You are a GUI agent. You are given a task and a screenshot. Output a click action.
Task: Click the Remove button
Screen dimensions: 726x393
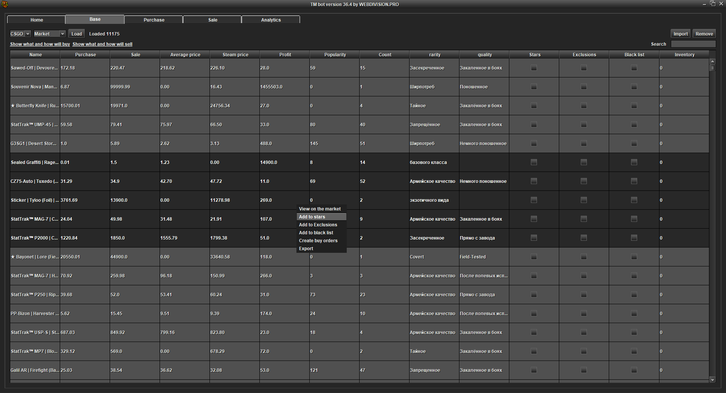[x=704, y=34]
